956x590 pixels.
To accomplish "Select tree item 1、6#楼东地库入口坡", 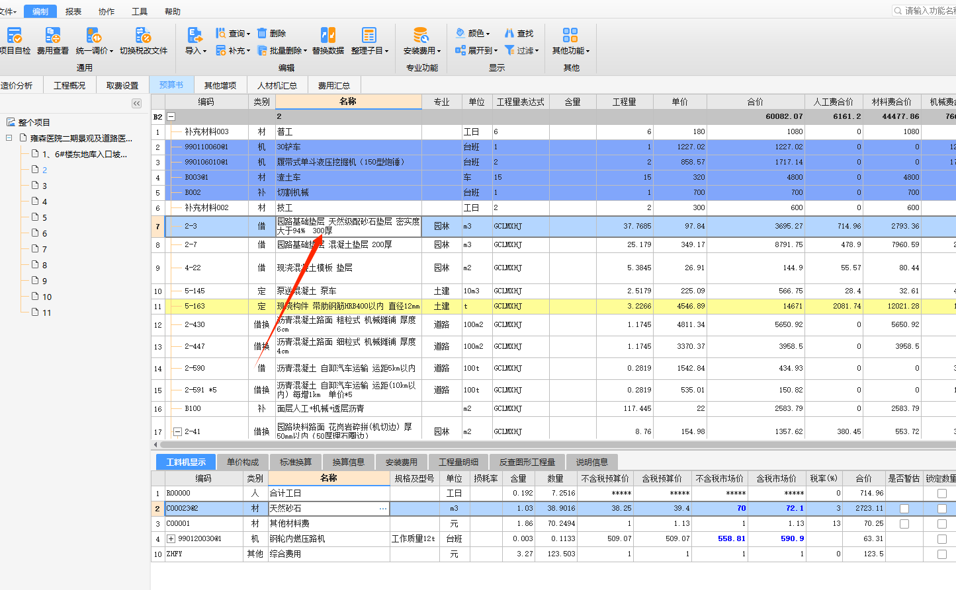I will pyautogui.click(x=84, y=154).
